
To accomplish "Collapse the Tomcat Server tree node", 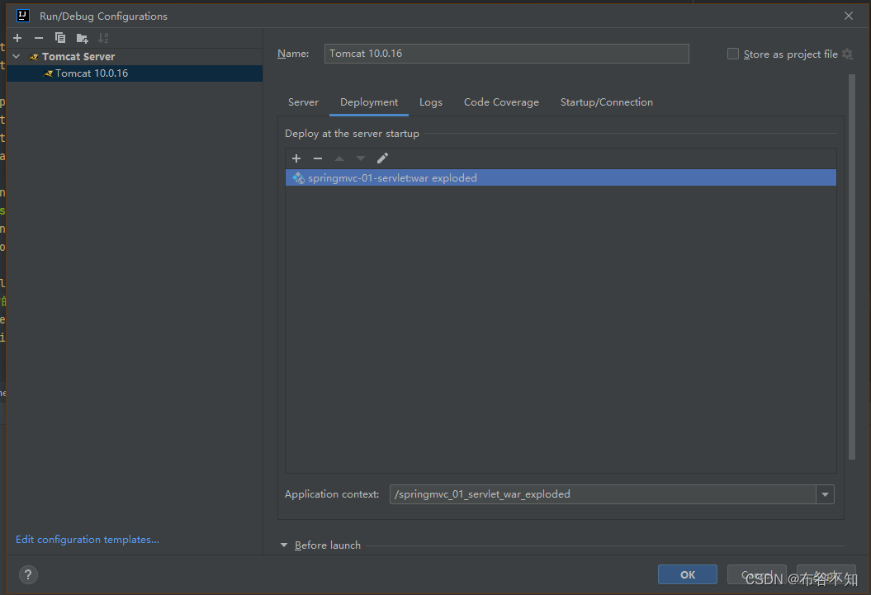I will tap(17, 57).
